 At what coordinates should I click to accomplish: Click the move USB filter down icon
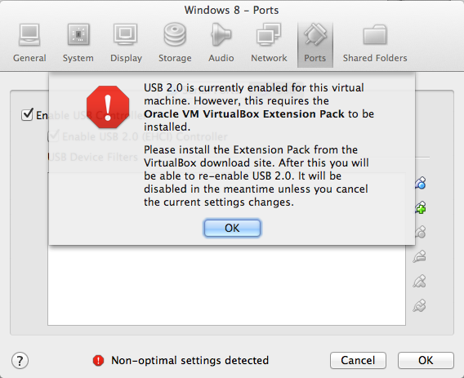click(420, 305)
